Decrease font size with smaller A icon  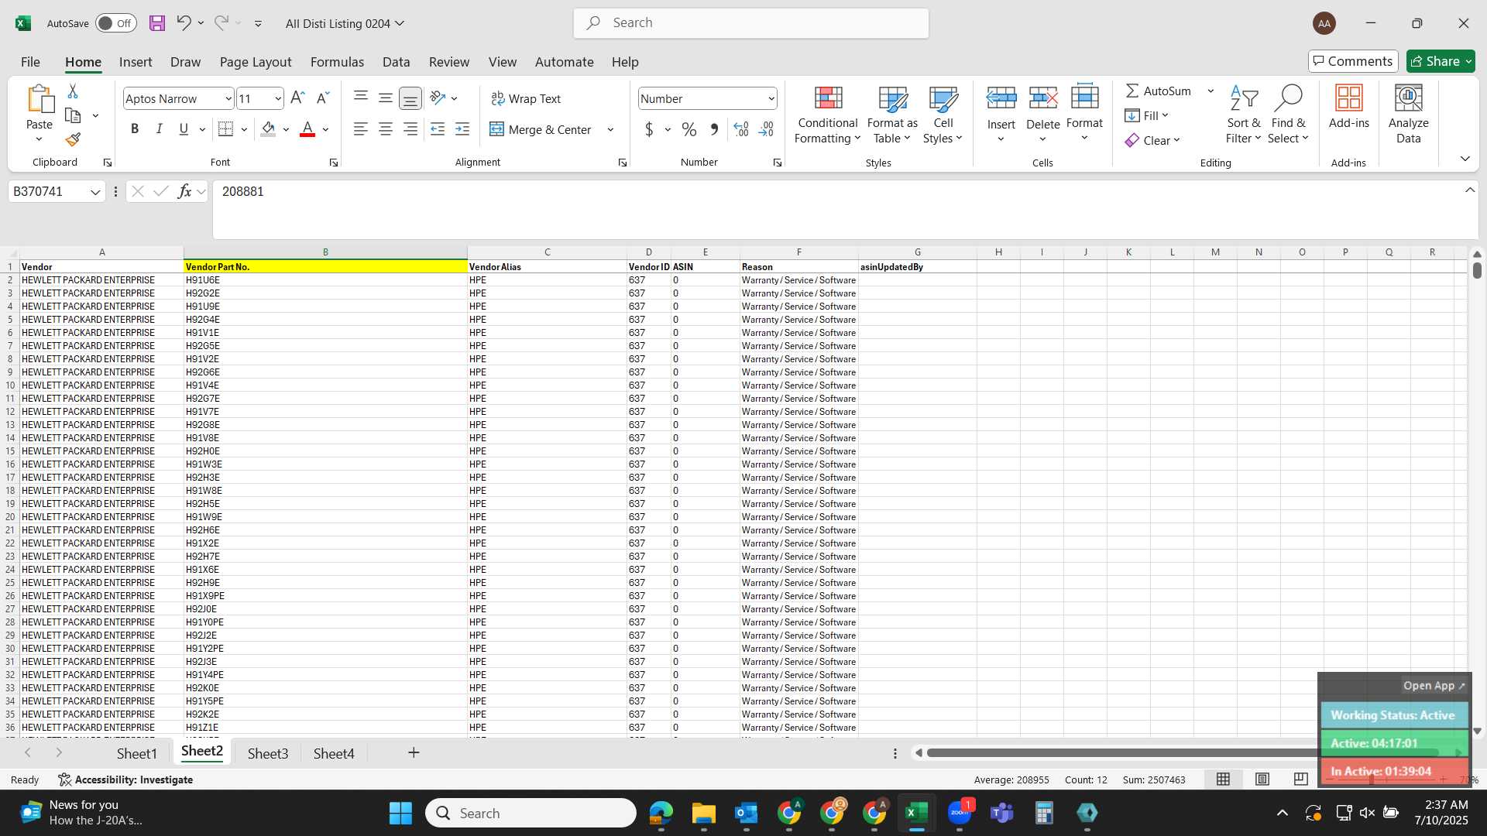323,98
